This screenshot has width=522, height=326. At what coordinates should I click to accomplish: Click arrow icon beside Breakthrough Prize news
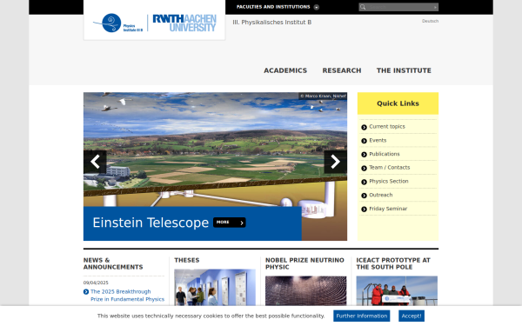(86, 292)
